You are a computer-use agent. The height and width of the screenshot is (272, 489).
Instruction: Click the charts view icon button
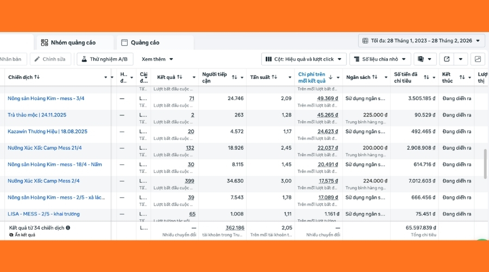(x=477, y=59)
